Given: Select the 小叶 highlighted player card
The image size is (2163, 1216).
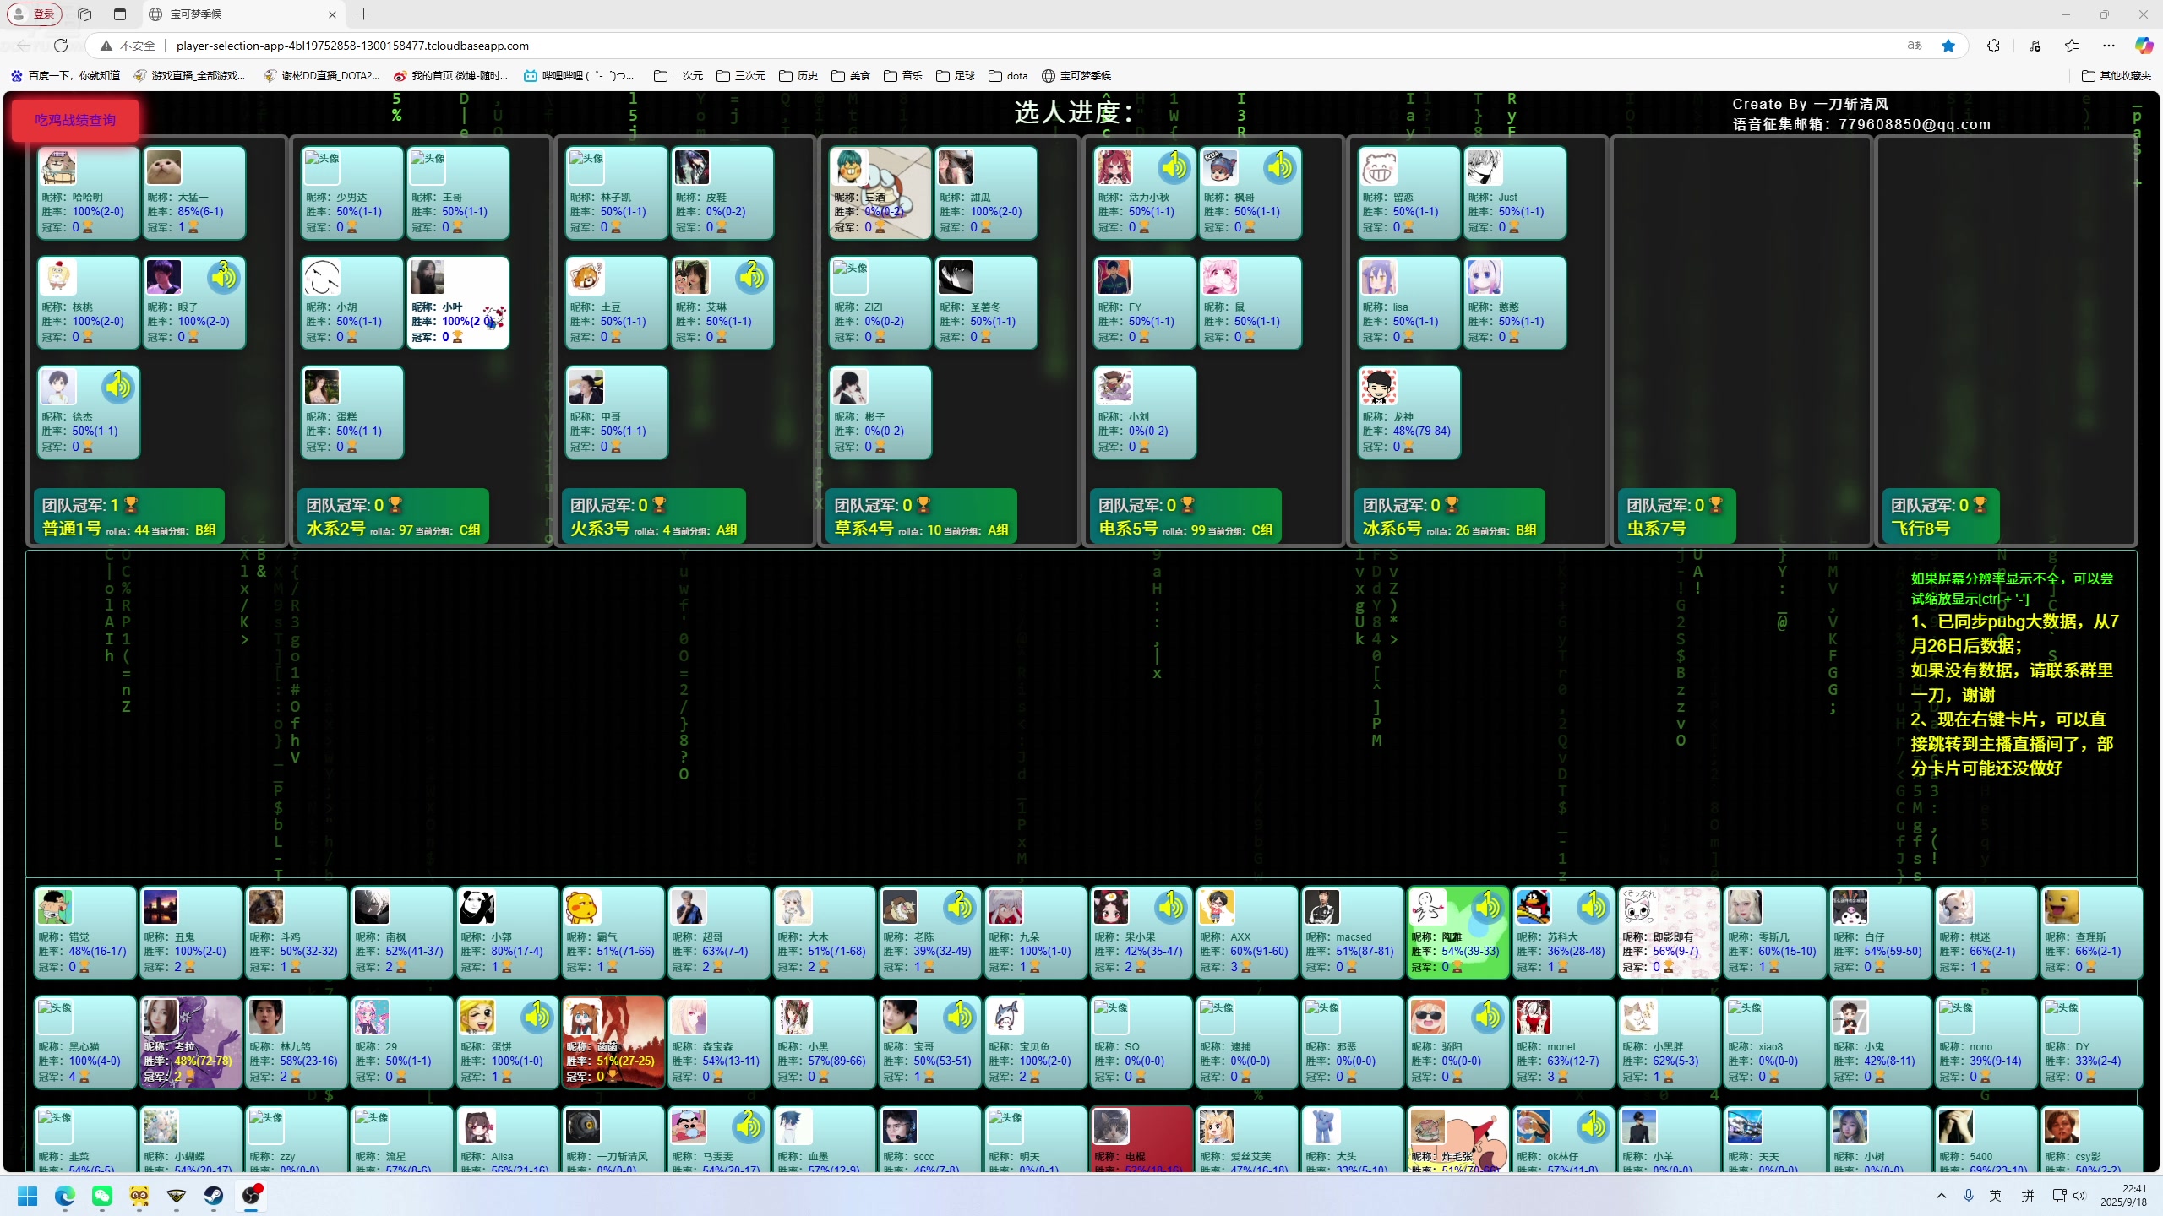Looking at the screenshot, I should (458, 303).
